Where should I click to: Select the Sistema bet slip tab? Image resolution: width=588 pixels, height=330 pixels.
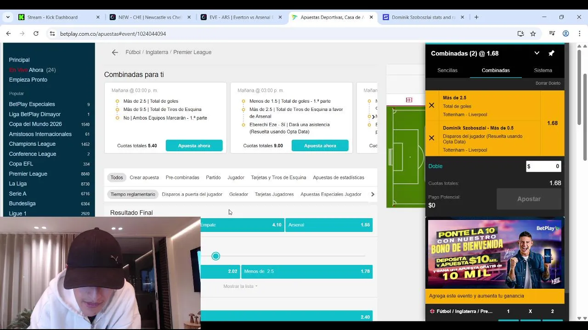pyautogui.click(x=543, y=70)
